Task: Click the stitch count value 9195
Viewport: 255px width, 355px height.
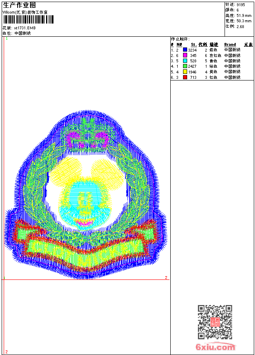Action: [x=241, y=5]
